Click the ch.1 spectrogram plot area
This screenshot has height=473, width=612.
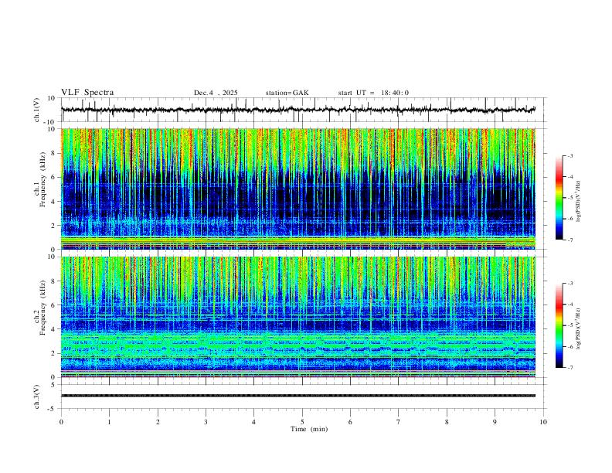(297, 189)
